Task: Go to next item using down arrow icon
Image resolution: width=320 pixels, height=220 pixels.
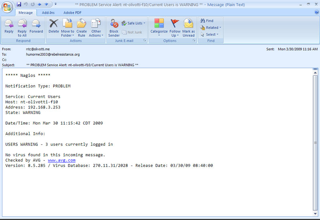Action: tap(46, 4)
